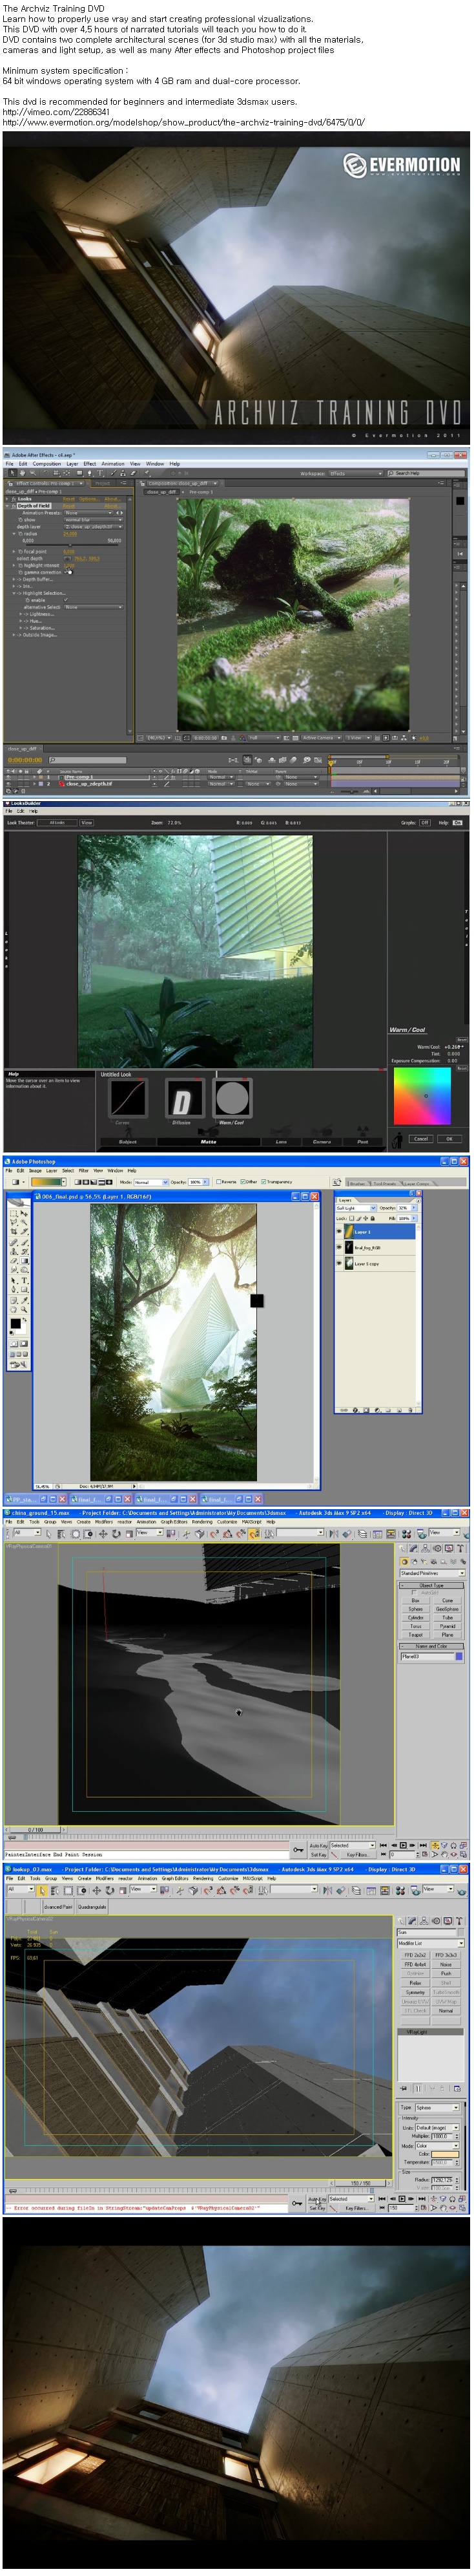
Task: Click the Teapot primitive button
Action: pos(415,1635)
